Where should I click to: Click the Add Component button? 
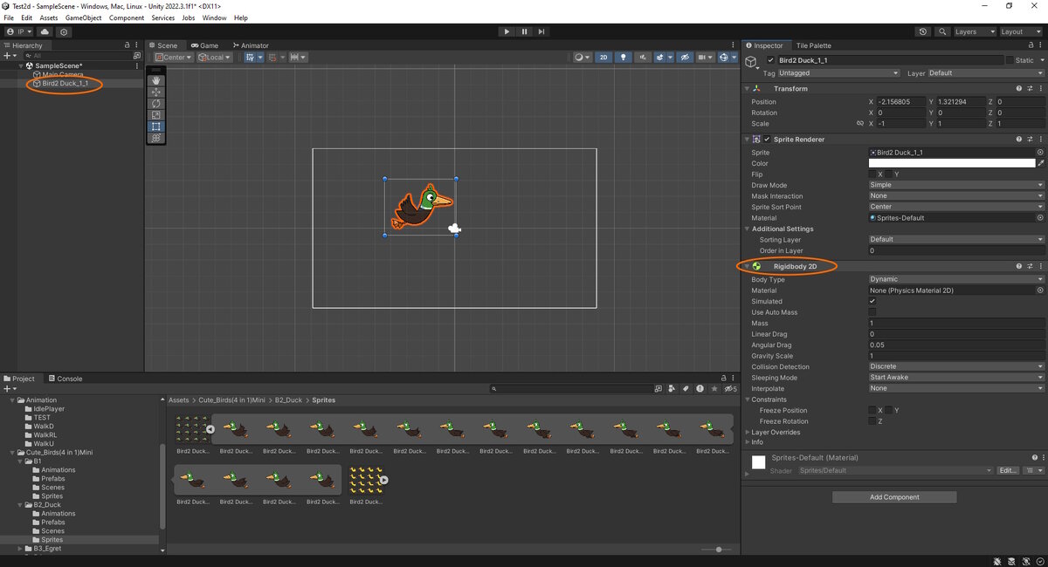894,497
